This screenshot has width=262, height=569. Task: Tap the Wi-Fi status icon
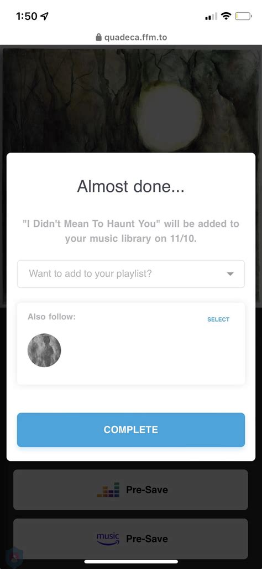[x=226, y=16]
